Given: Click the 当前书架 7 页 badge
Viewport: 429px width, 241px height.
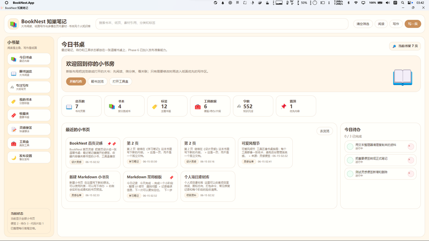Looking at the screenshot, I should tap(405, 46).
